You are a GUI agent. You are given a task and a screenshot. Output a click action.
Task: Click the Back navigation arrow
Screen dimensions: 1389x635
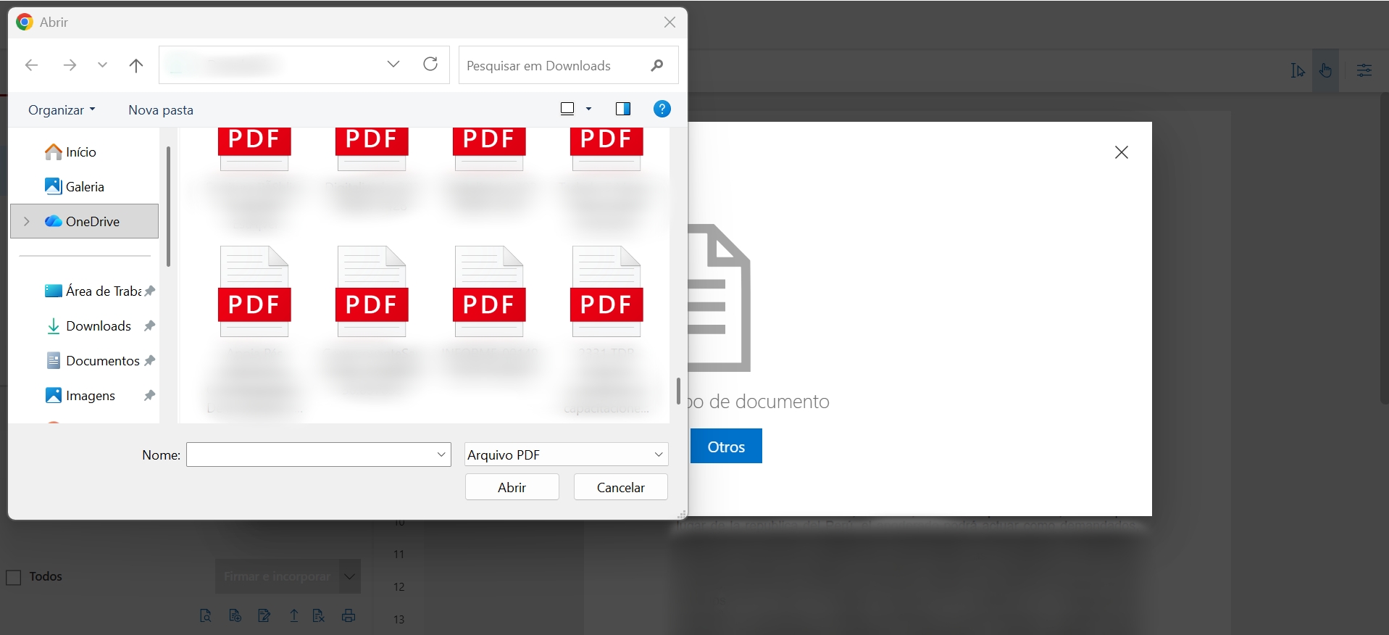coord(31,65)
